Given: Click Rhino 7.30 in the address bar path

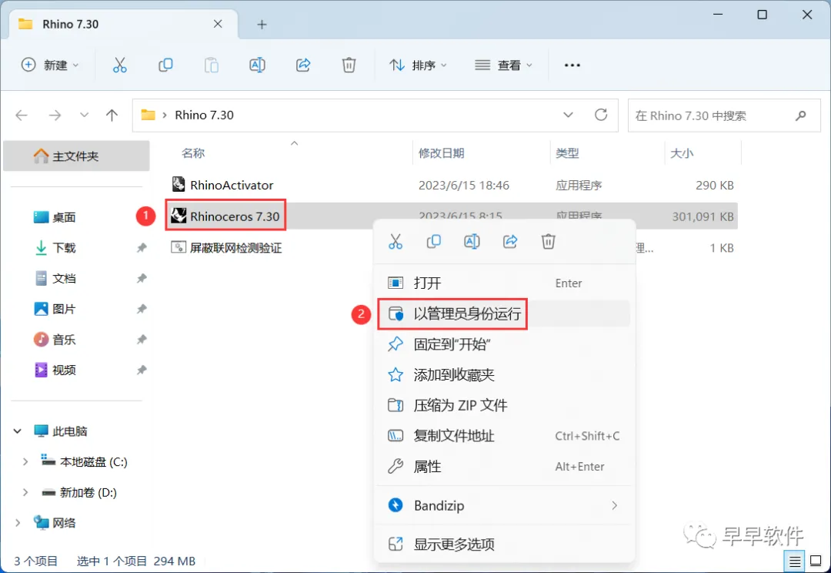Looking at the screenshot, I should (204, 115).
